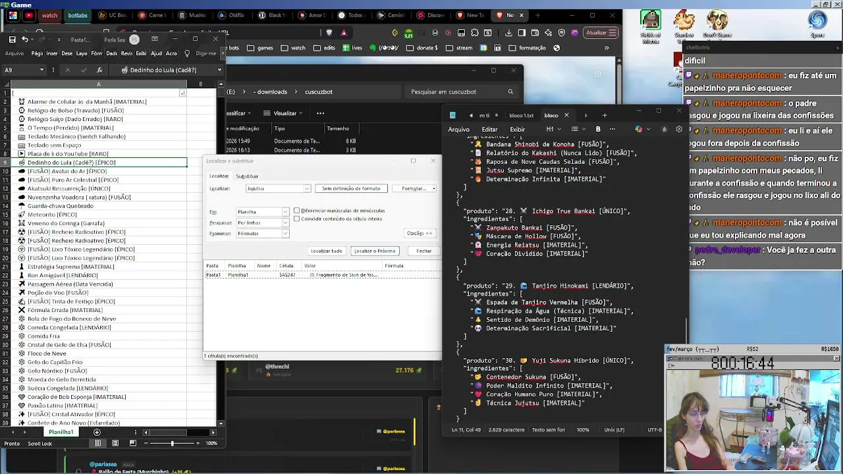The width and height of the screenshot is (843, 474).
Task: Click the Normal view icon in Excel status bar
Action: coord(98,443)
